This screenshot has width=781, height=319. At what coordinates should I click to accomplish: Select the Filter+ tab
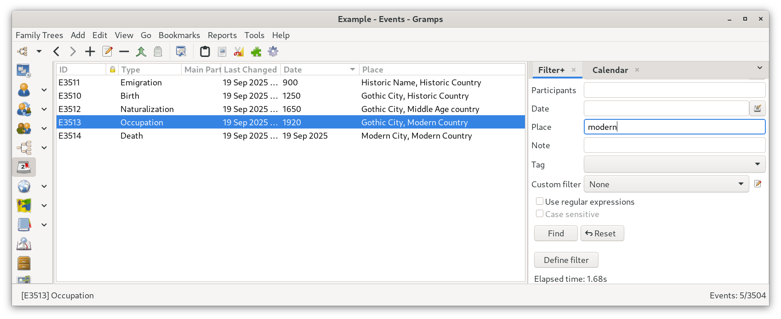point(551,70)
